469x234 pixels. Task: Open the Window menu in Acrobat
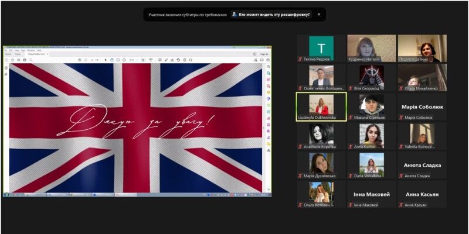[31, 50]
